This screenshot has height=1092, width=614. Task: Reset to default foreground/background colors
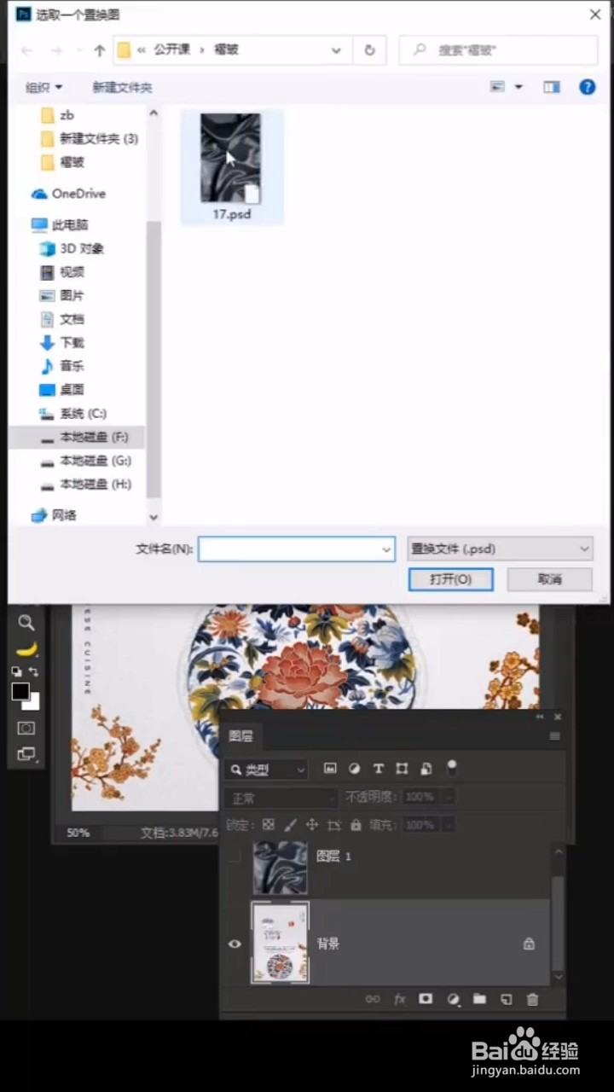point(17,671)
